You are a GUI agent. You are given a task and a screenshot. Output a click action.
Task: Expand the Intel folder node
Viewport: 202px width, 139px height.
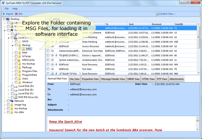click(x=13, y=53)
